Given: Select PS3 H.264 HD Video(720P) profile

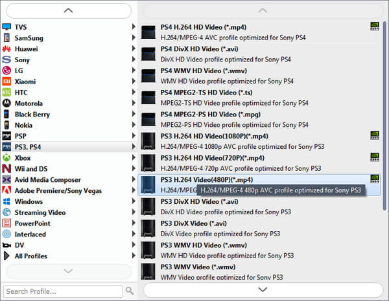Looking at the screenshot, I should pos(212,158).
